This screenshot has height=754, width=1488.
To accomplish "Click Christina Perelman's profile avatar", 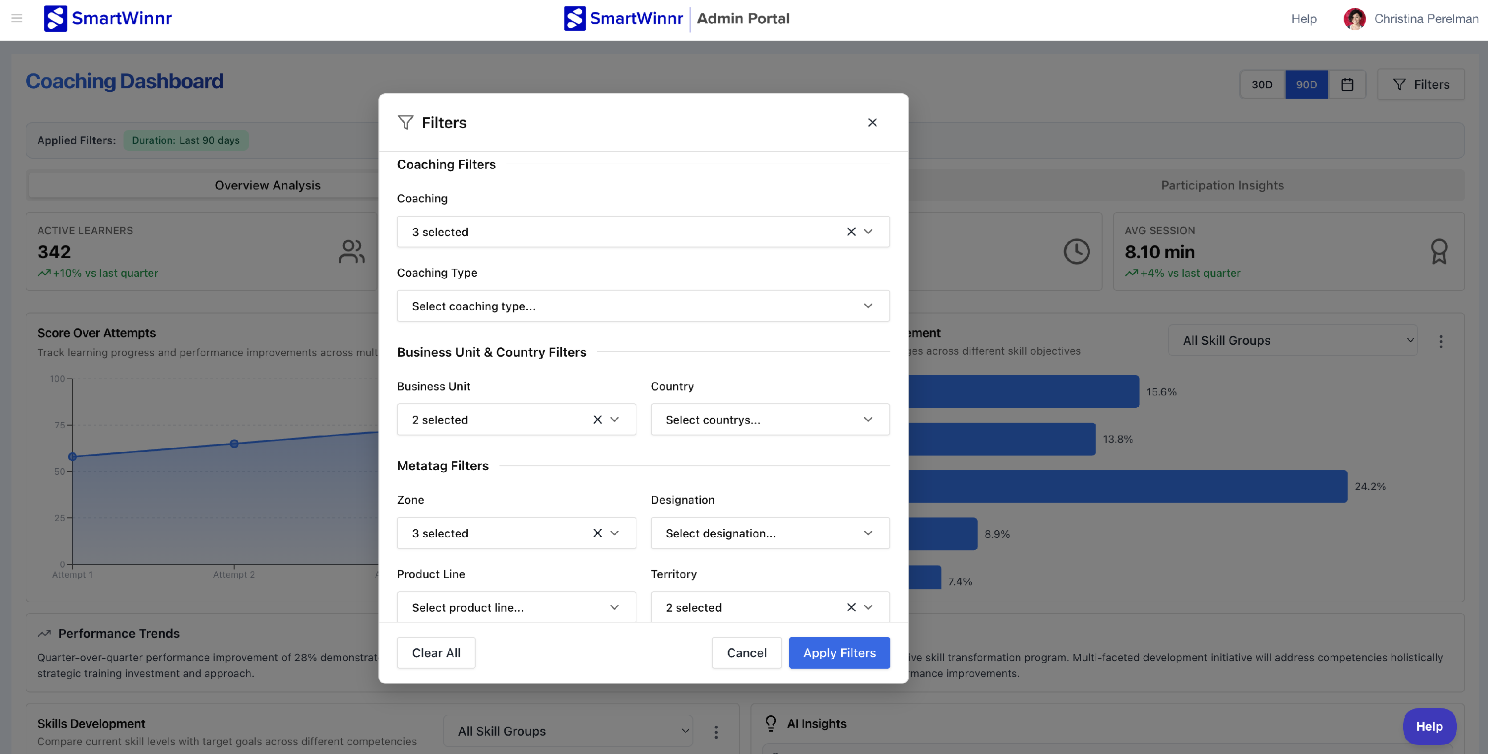I will point(1354,18).
